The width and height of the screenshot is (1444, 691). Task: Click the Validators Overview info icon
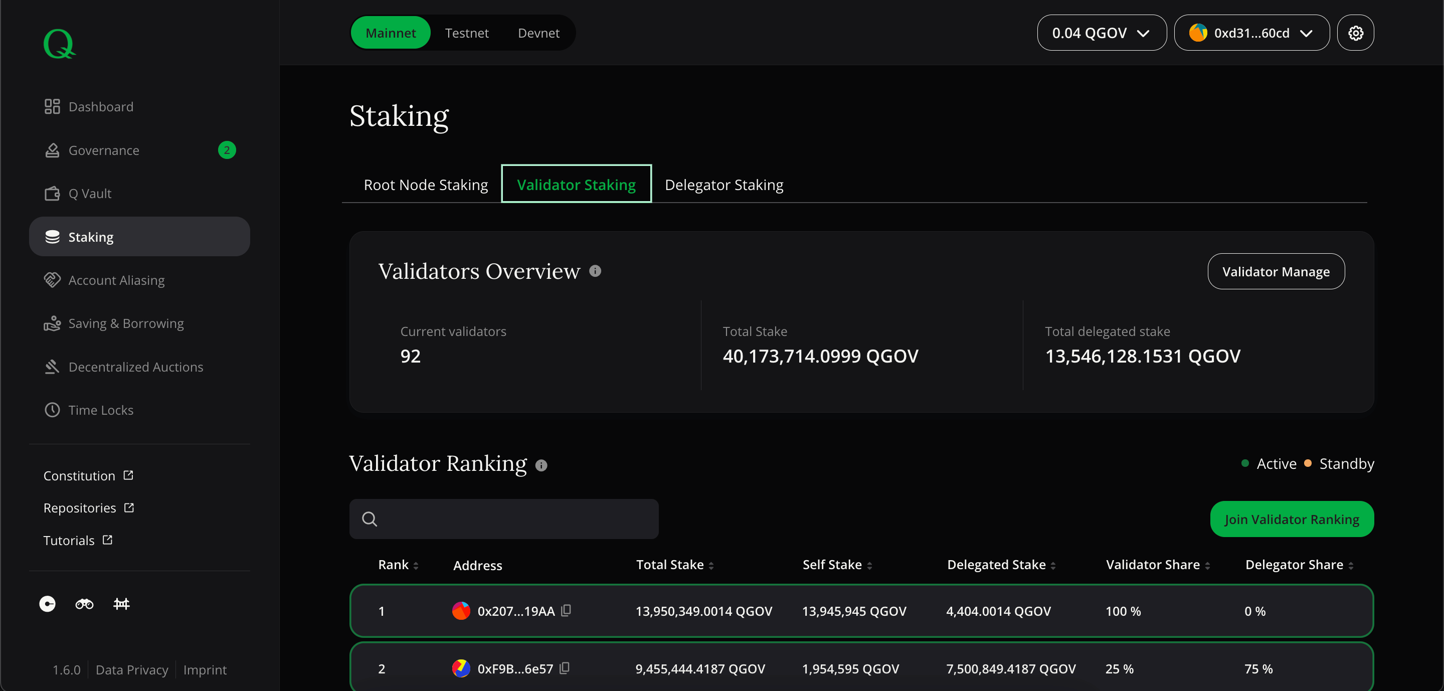coord(595,271)
